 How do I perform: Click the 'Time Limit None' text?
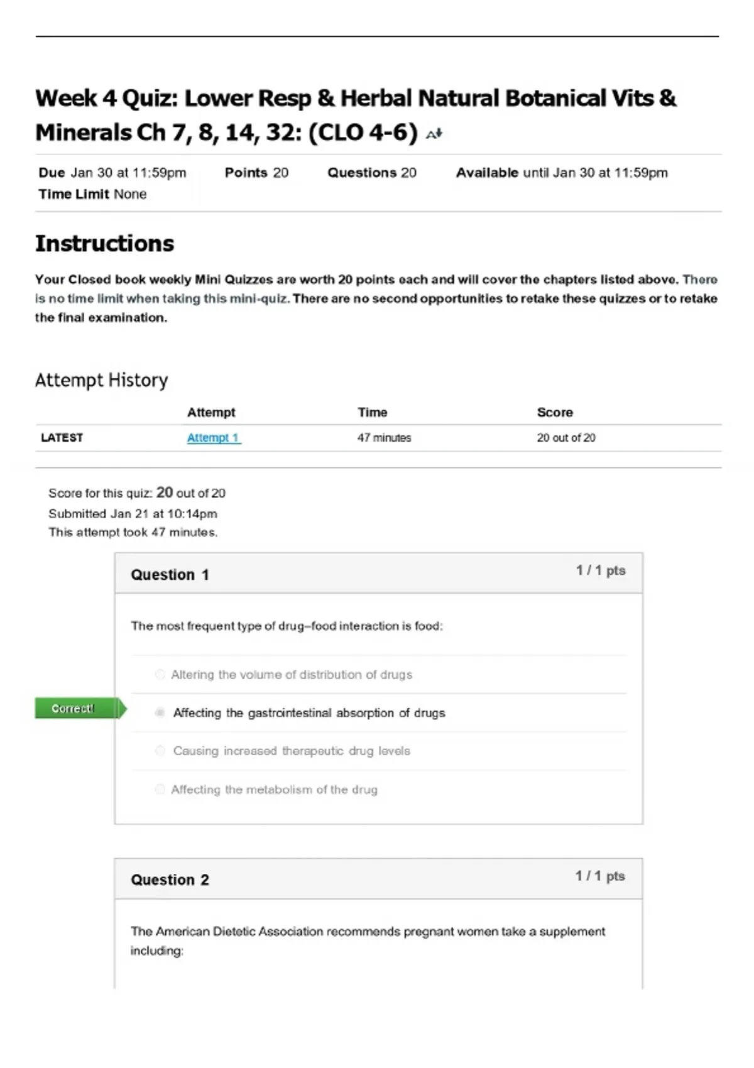(x=92, y=194)
